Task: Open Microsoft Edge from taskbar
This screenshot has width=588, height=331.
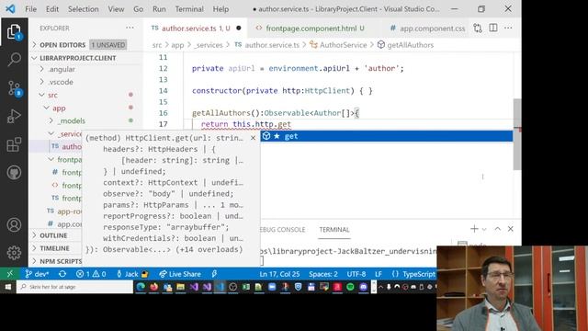Action: click(141, 287)
